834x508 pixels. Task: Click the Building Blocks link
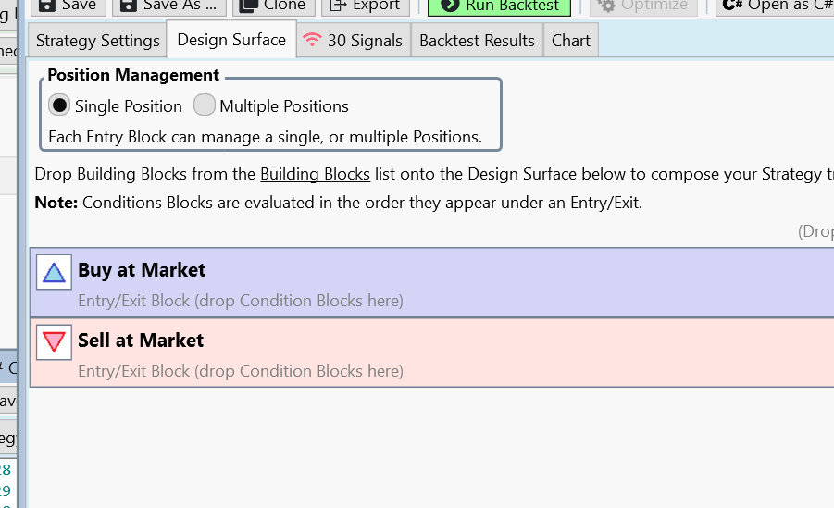315,174
